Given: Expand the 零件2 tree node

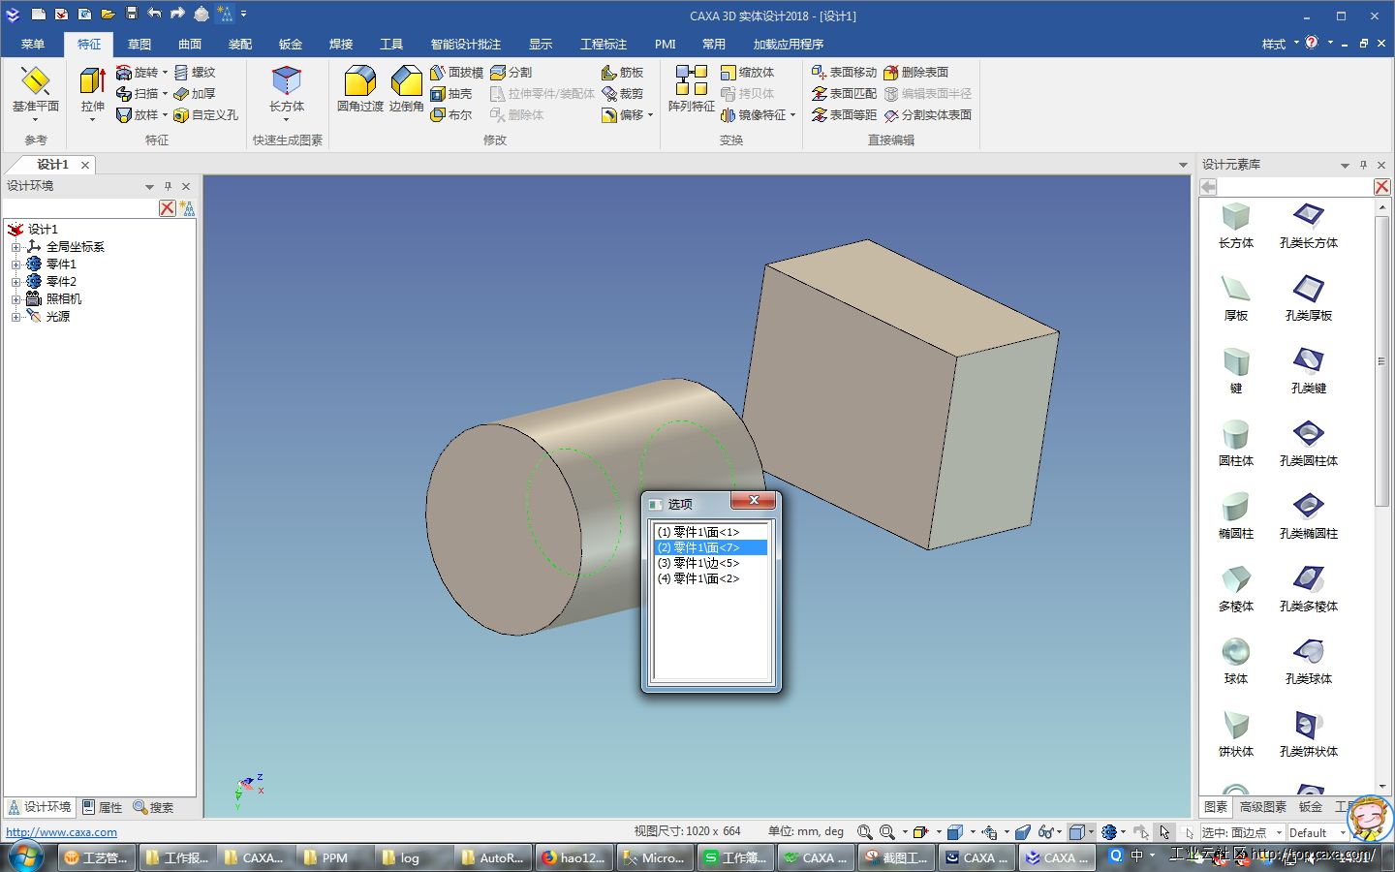Looking at the screenshot, I should tap(15, 282).
